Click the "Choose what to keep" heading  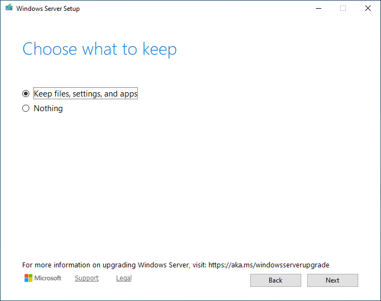click(x=99, y=49)
